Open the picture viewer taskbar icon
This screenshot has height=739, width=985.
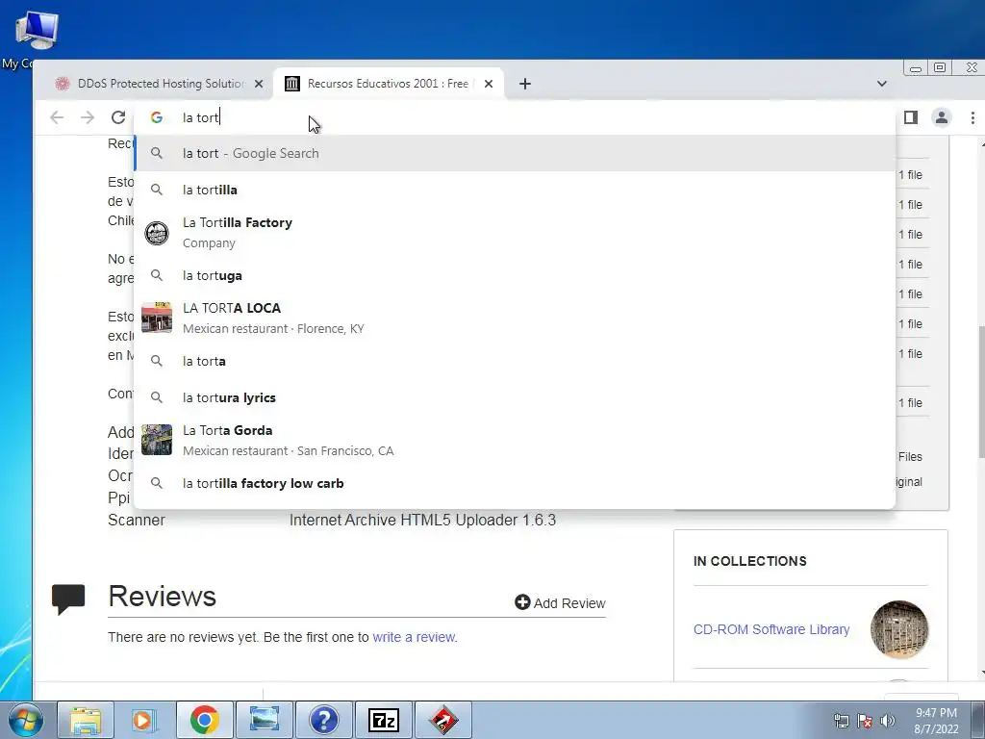[265, 720]
